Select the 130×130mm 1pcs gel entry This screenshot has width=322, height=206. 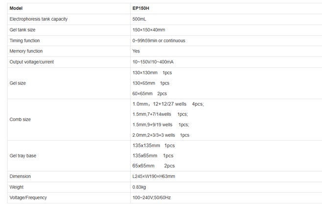(x=152, y=73)
